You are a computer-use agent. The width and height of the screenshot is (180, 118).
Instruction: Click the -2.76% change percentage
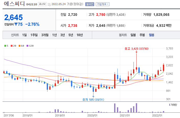pos(32,24)
